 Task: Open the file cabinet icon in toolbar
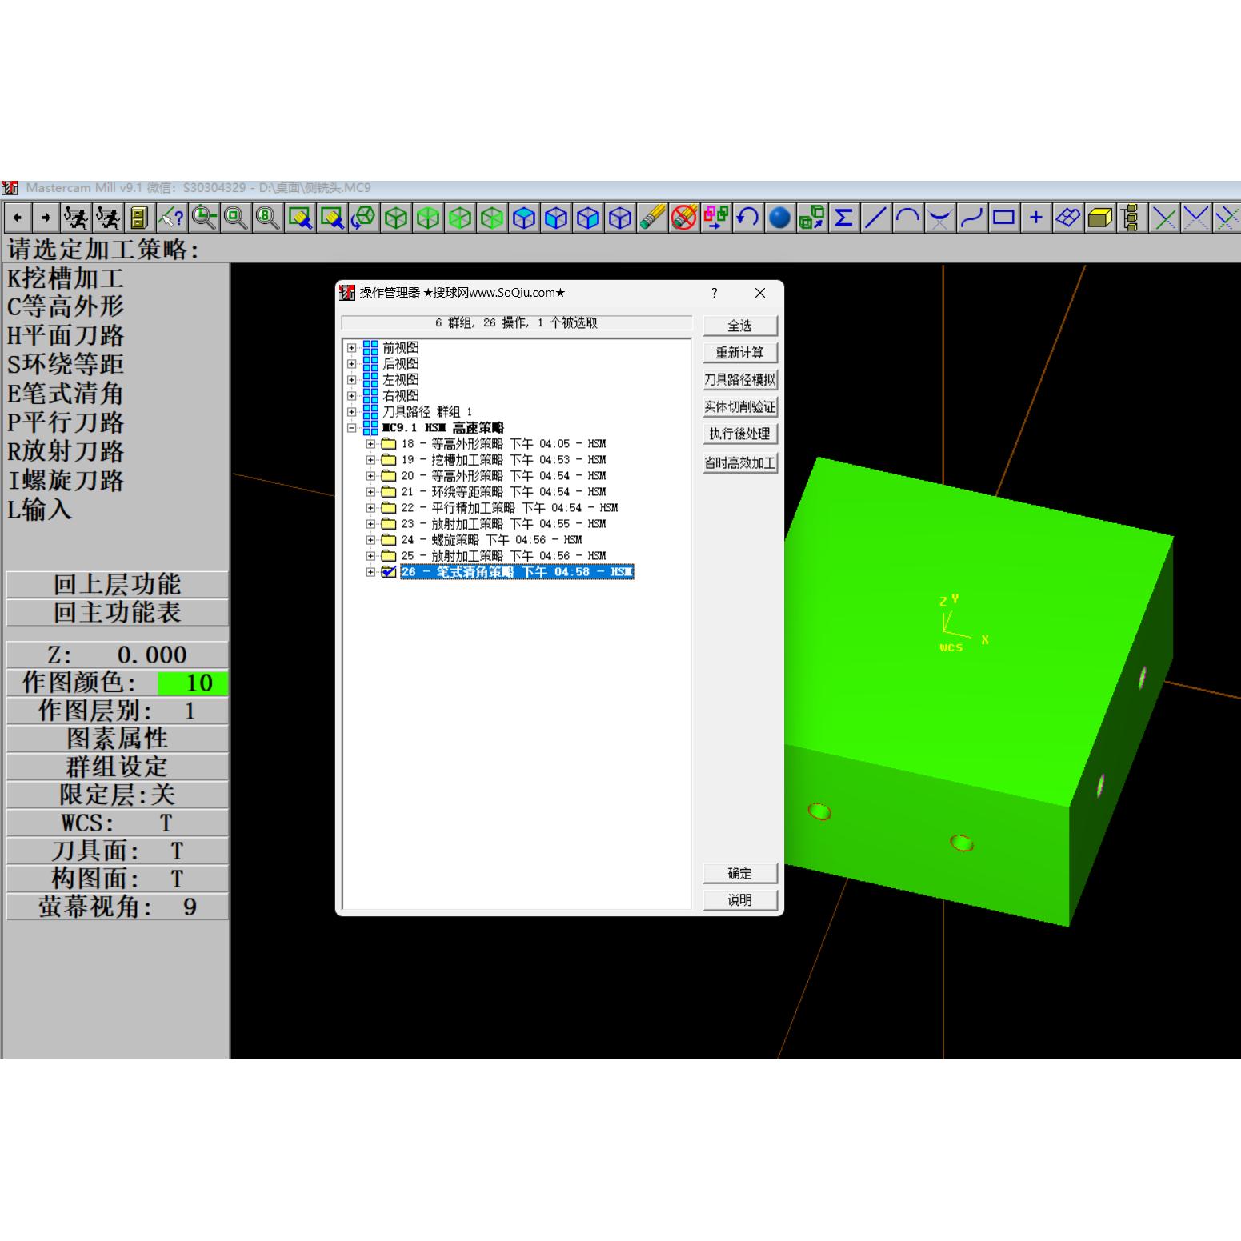pyautogui.click(x=139, y=218)
